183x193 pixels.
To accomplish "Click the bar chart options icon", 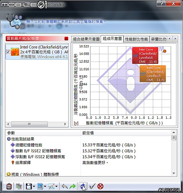I will point(40,187).
